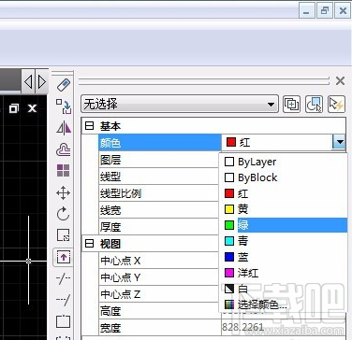
Task: Pick 洋红 in the color list
Action: point(283,273)
